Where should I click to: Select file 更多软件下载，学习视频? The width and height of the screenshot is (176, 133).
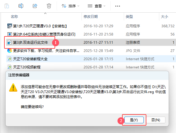coord(46,51)
